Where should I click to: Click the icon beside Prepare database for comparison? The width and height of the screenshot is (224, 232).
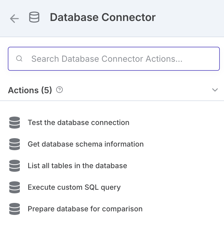coord(14,209)
